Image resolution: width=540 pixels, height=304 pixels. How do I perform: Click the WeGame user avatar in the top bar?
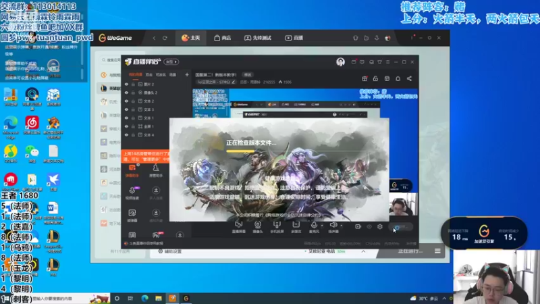(x=387, y=38)
